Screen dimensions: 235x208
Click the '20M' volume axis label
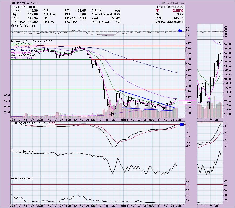coord(7,112)
